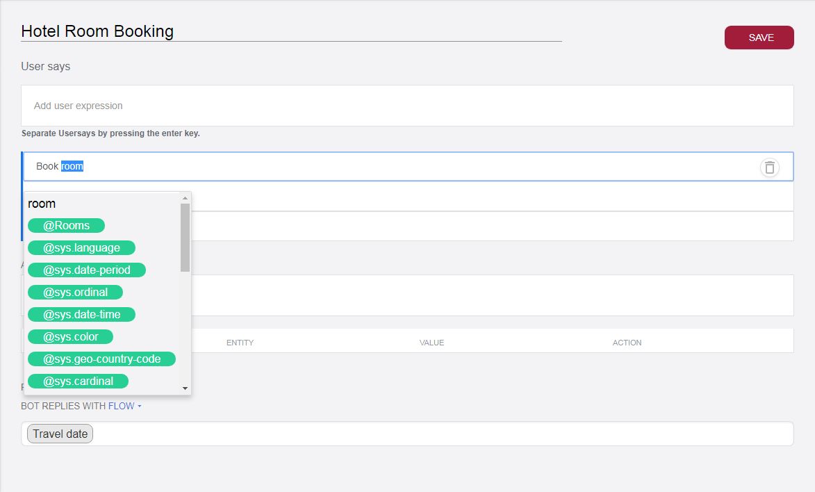Viewport: 815px width, 492px height.
Task: Click the 'Add user expression' input field
Action: pos(406,106)
